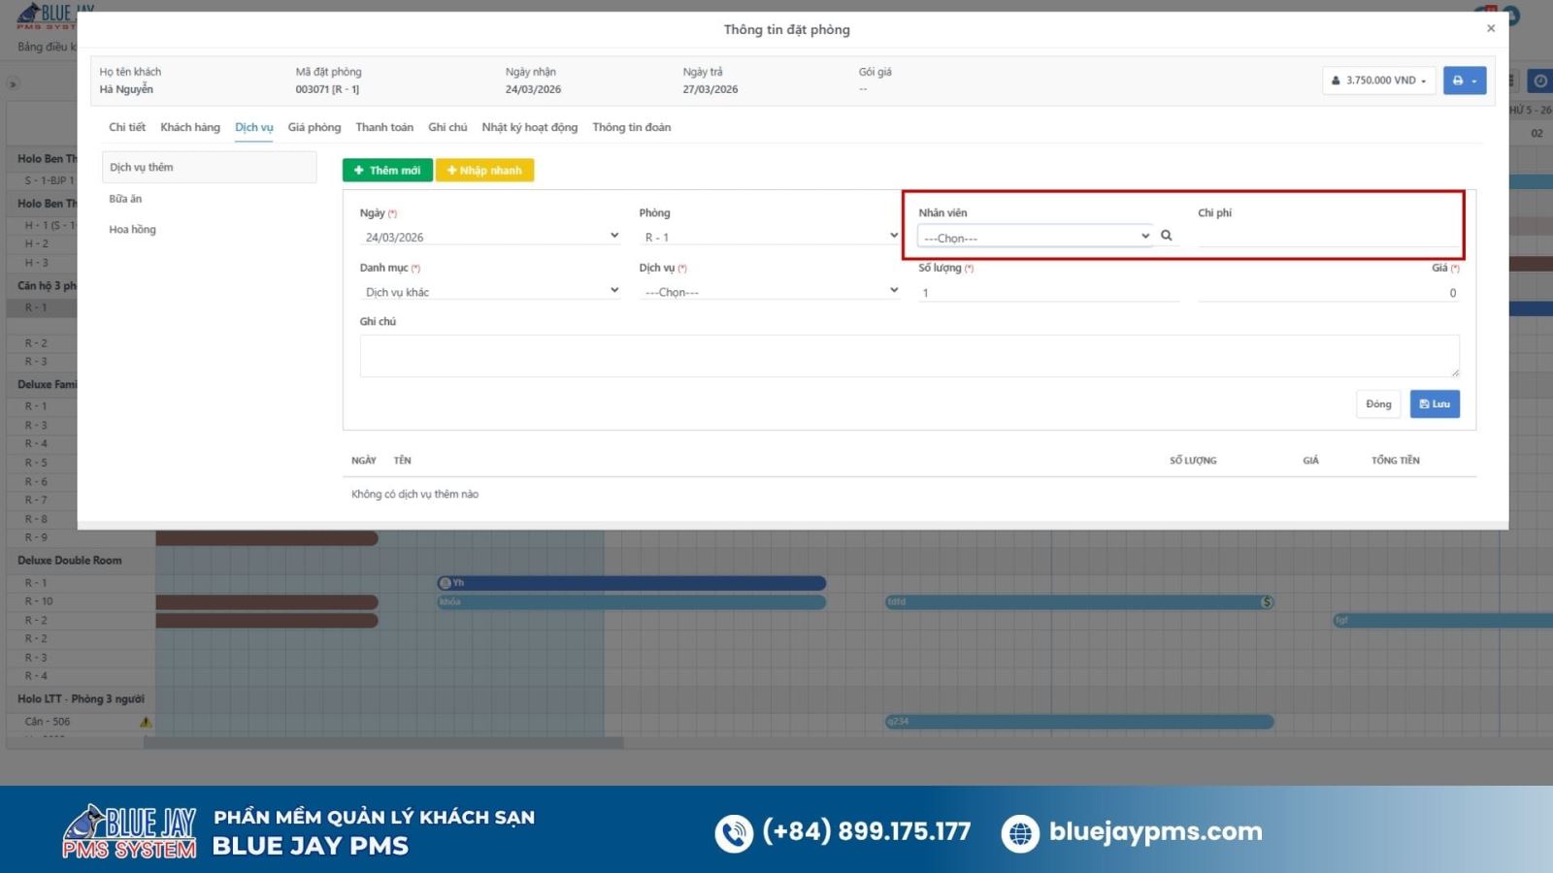Switch to the Chi tiết tab
The image size is (1553, 873).
click(127, 127)
